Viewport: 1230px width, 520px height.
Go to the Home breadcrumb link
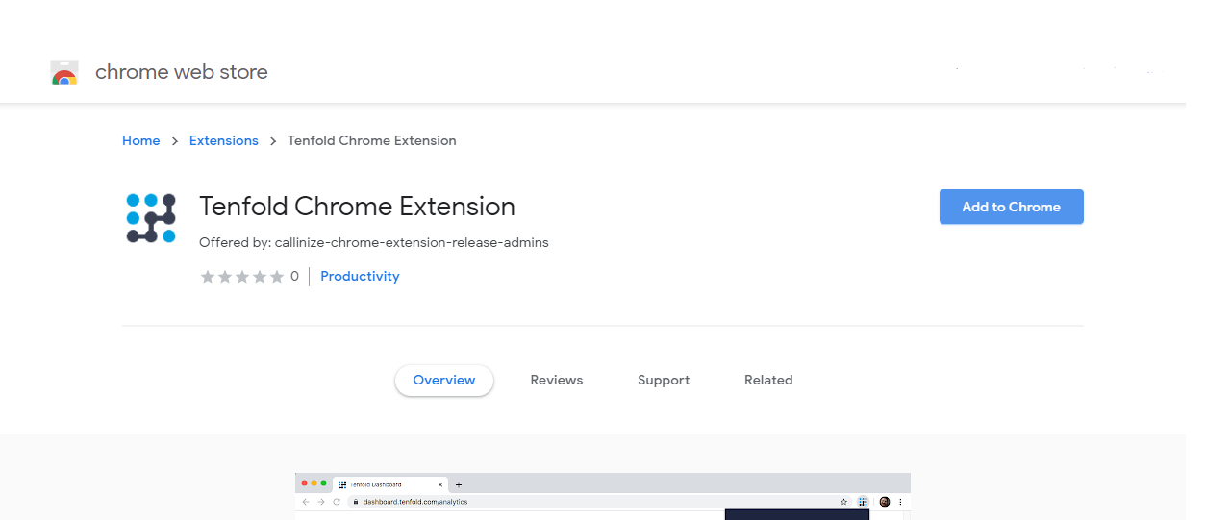(141, 140)
